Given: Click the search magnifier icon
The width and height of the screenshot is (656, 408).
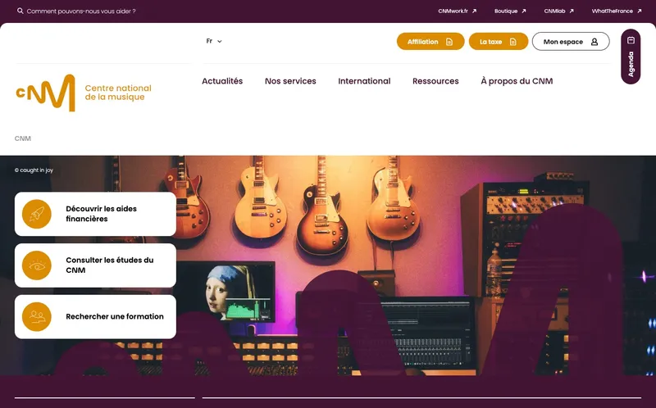Looking at the screenshot, I should coord(20,11).
